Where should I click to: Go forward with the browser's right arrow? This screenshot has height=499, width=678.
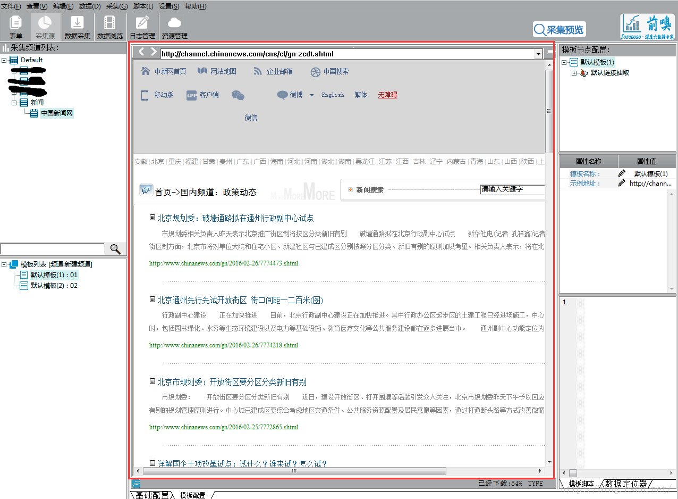pyautogui.click(x=154, y=52)
